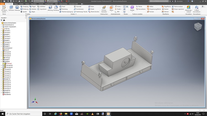The width and height of the screenshot is (207, 116).
Task: Open the Formen-Generator tool
Action: (x=104, y=9)
